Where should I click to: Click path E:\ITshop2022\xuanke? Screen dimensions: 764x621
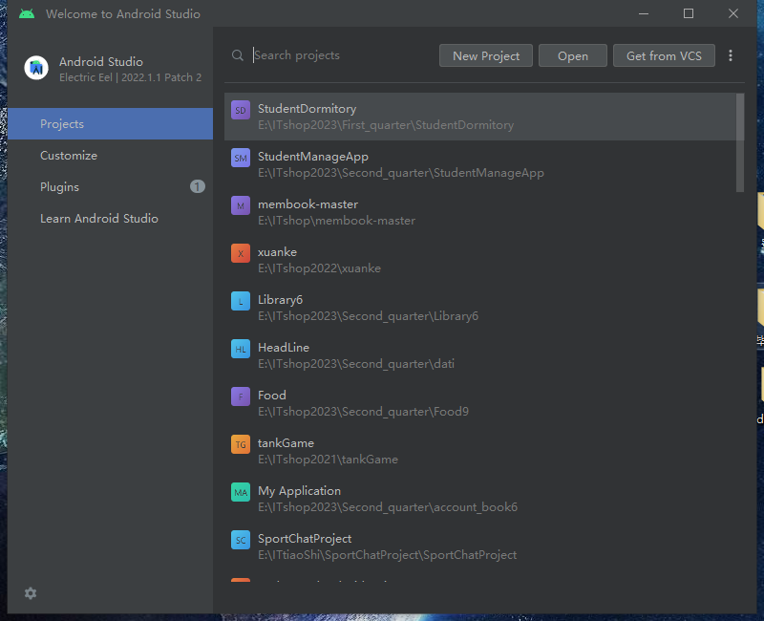(x=319, y=268)
